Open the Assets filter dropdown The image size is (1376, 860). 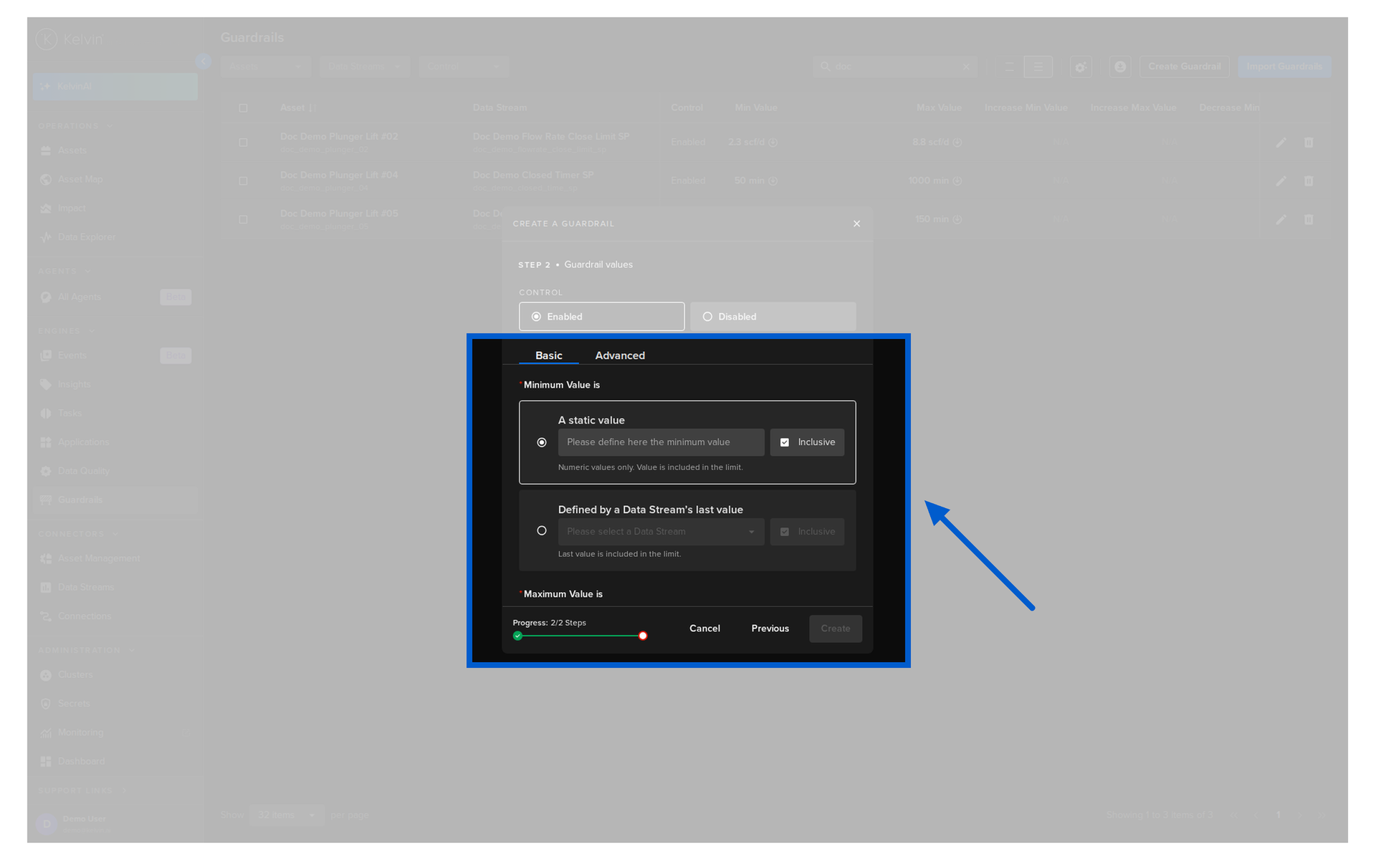tap(265, 67)
